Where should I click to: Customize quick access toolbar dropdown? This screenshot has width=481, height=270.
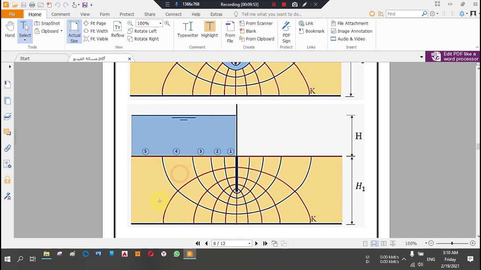tap(91, 5)
